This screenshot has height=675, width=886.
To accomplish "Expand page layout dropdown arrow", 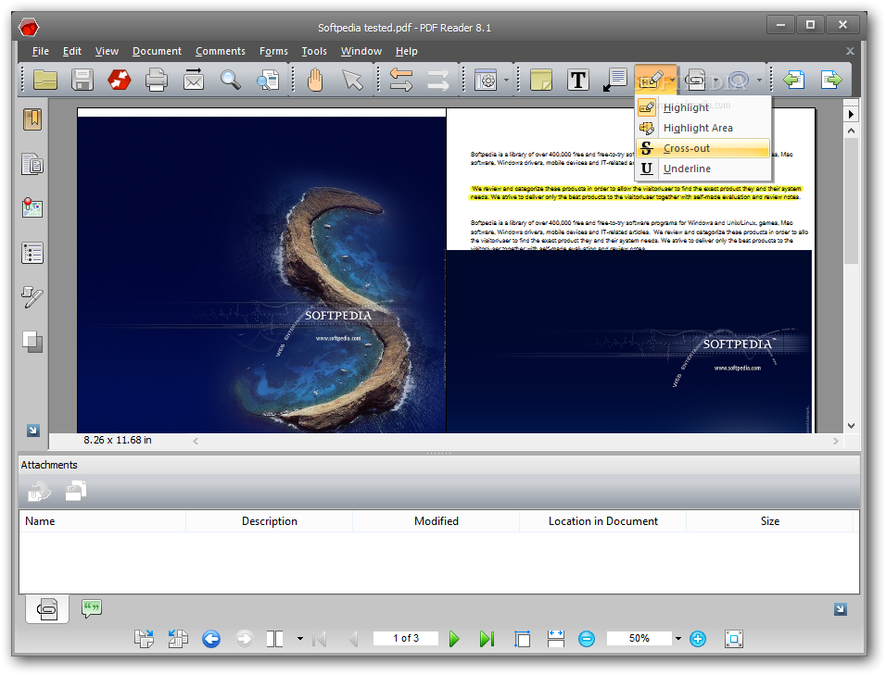I will click(x=300, y=639).
